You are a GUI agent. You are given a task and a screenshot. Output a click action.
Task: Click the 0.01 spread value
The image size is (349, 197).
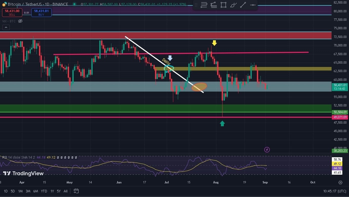[x=27, y=13]
